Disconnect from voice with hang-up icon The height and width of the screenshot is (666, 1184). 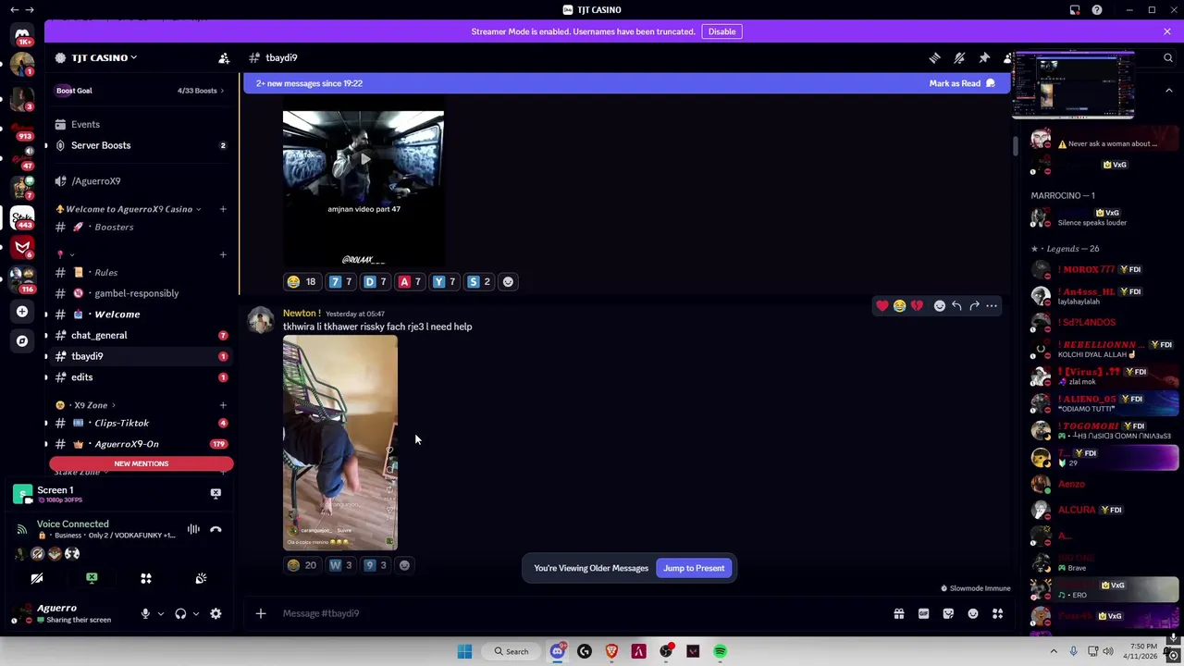coord(216,529)
